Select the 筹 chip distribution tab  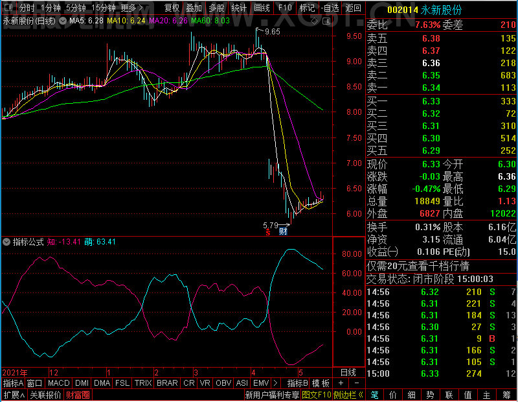pyautogui.click(x=507, y=395)
